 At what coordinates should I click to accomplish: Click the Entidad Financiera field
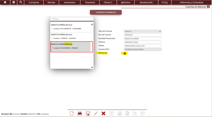point(142,39)
